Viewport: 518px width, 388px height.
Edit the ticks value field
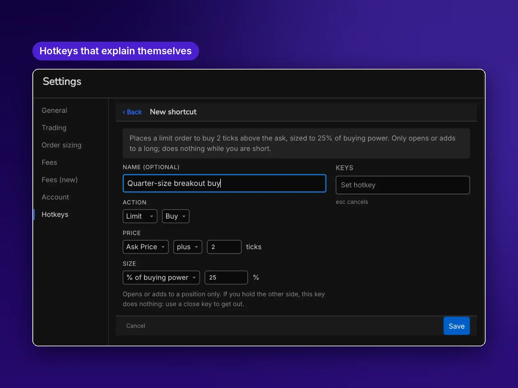[x=224, y=247]
